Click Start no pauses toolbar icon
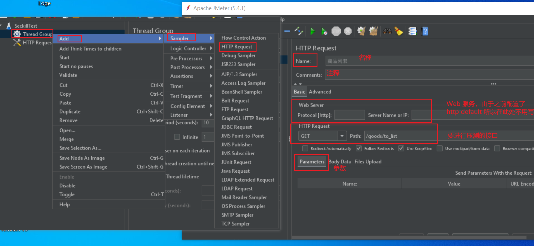Viewport: 534px width, 246px height. (x=324, y=31)
